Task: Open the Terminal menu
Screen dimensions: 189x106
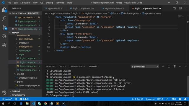Action: (x=60, y=3)
